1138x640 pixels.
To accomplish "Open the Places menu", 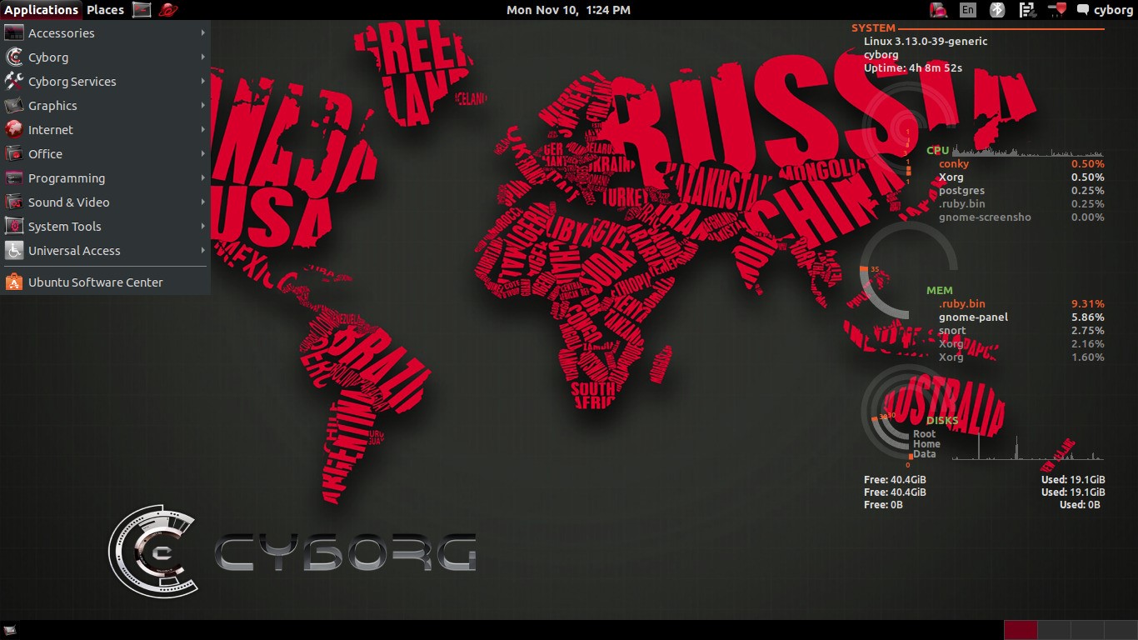I will click(x=104, y=9).
